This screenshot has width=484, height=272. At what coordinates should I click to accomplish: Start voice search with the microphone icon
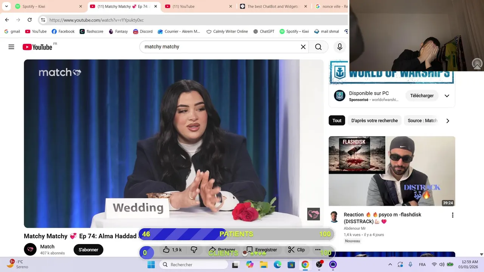(340, 47)
